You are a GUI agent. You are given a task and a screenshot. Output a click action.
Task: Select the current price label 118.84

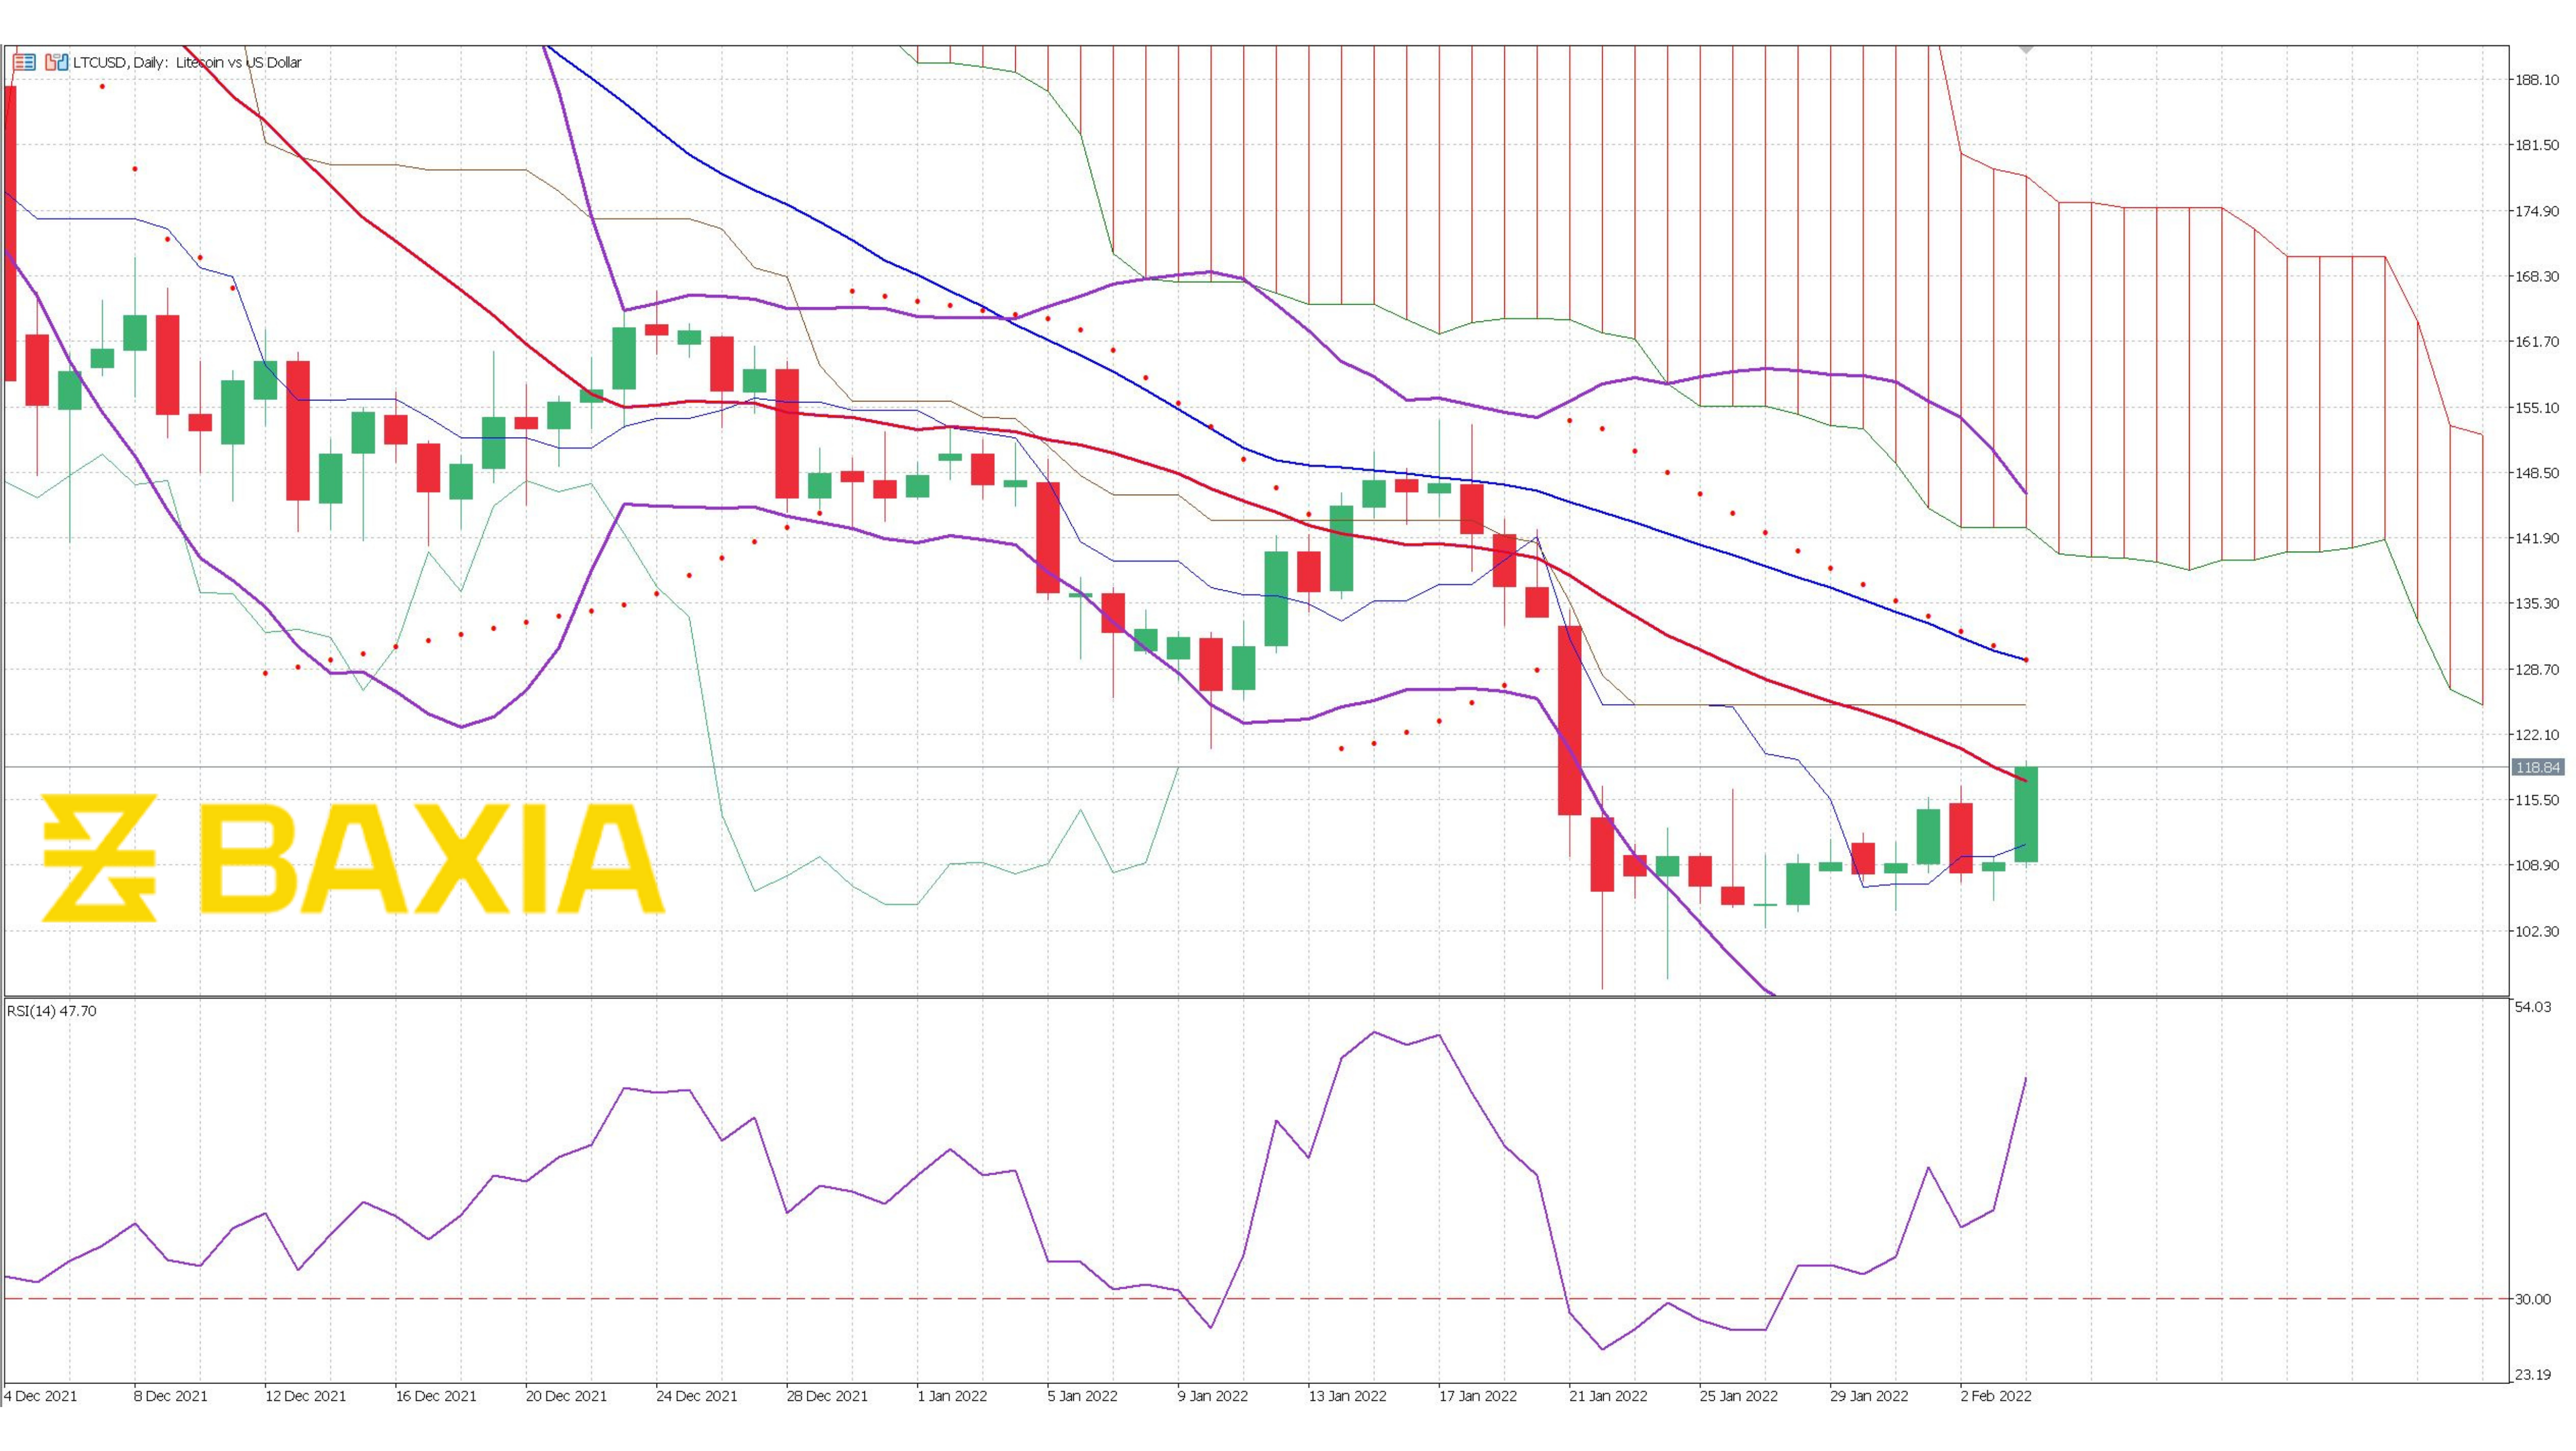click(x=2537, y=767)
